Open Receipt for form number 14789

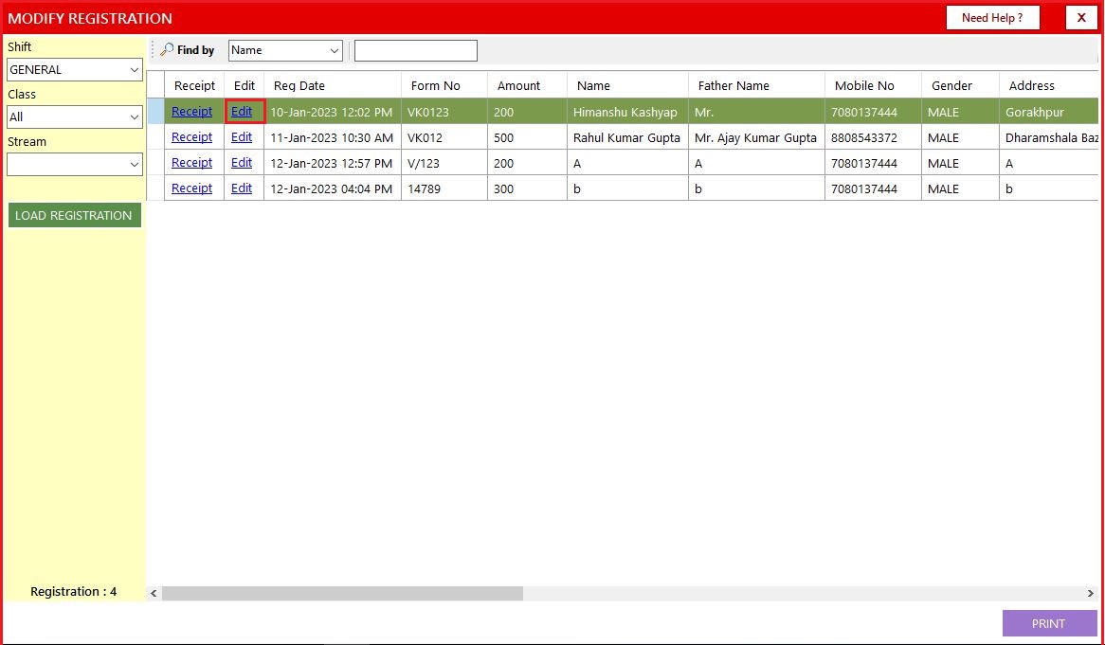tap(191, 188)
